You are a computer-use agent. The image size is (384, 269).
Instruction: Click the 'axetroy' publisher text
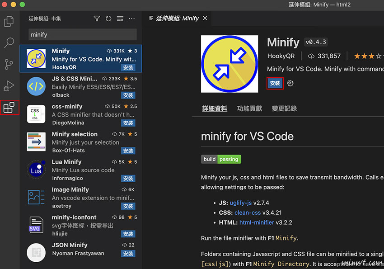pos(62,206)
